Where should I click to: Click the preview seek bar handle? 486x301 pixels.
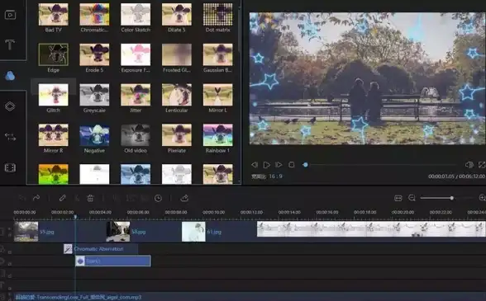pyautogui.click(x=305, y=165)
